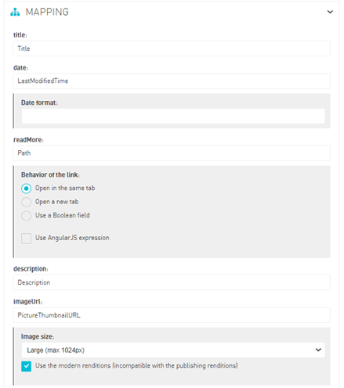Focus the readMore field with Path

point(172,153)
